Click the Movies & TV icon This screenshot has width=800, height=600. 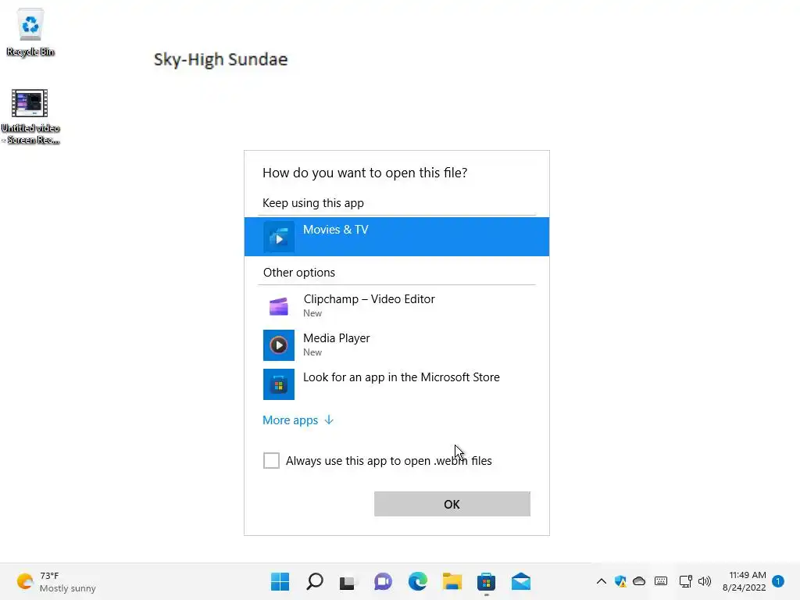[x=279, y=237]
